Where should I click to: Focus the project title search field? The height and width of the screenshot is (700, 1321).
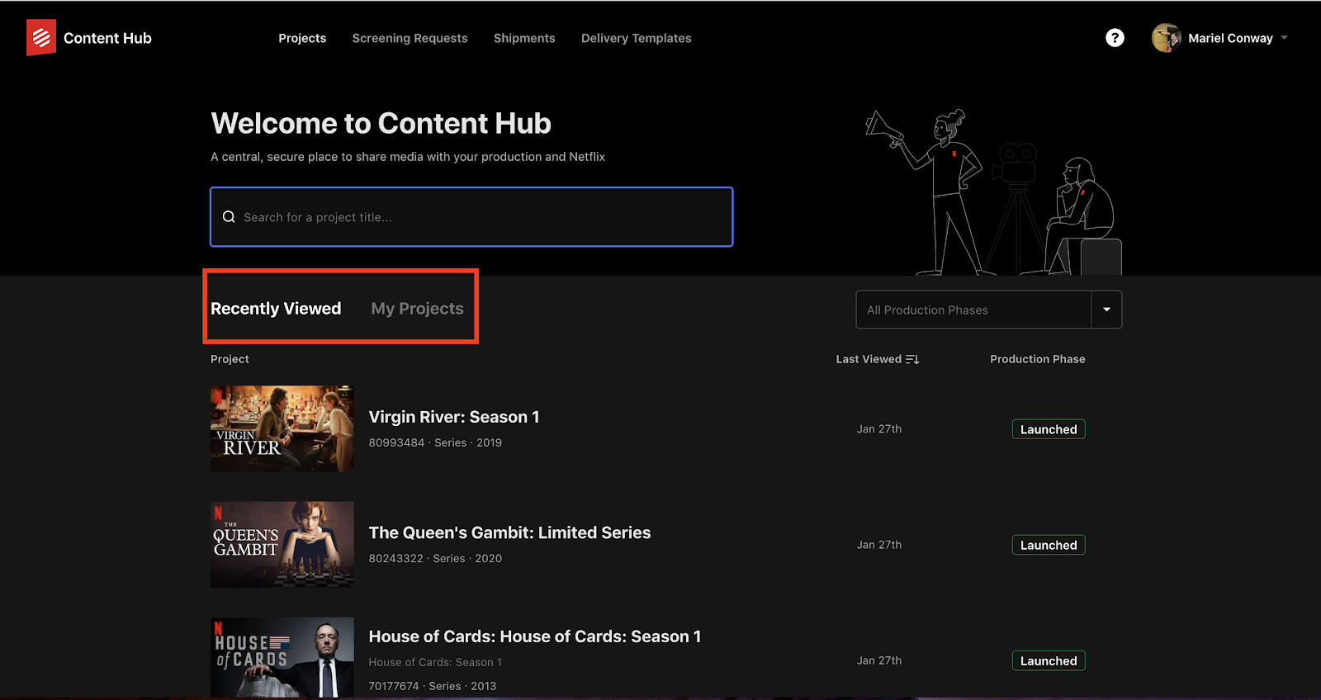[471, 217]
